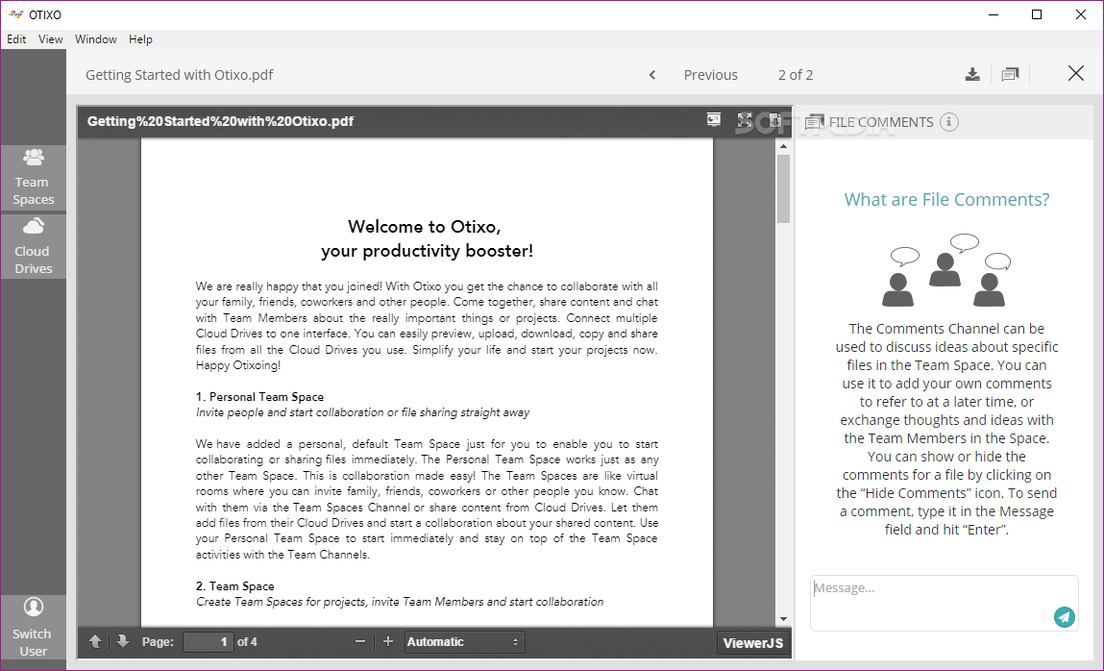Close the file preview with the X
Image resolution: width=1104 pixels, height=671 pixels.
1076,73
